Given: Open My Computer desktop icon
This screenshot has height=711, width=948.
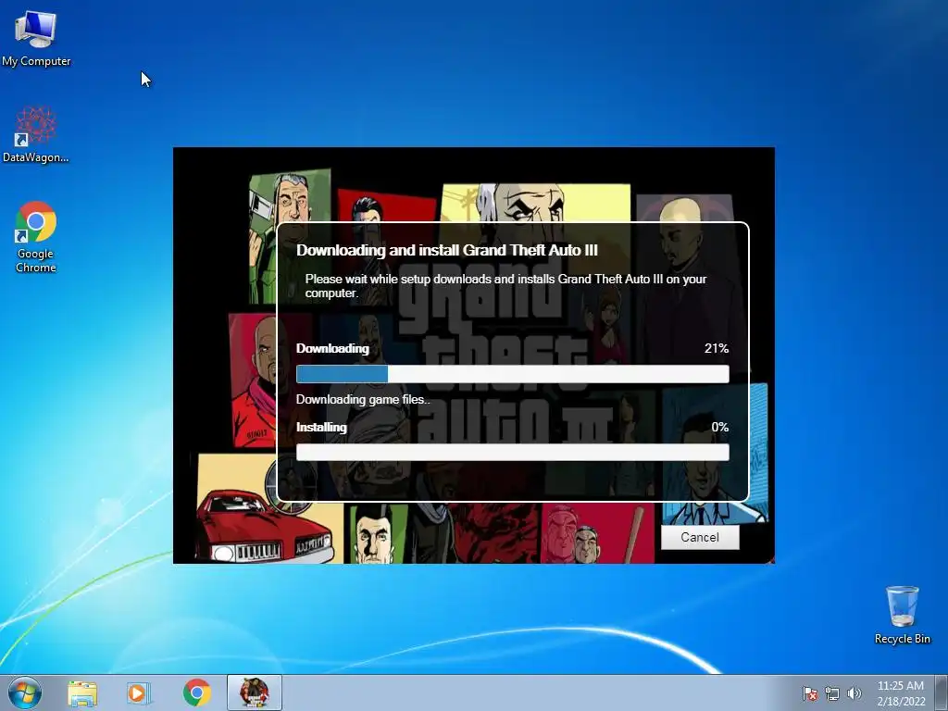Looking at the screenshot, I should point(36,38).
